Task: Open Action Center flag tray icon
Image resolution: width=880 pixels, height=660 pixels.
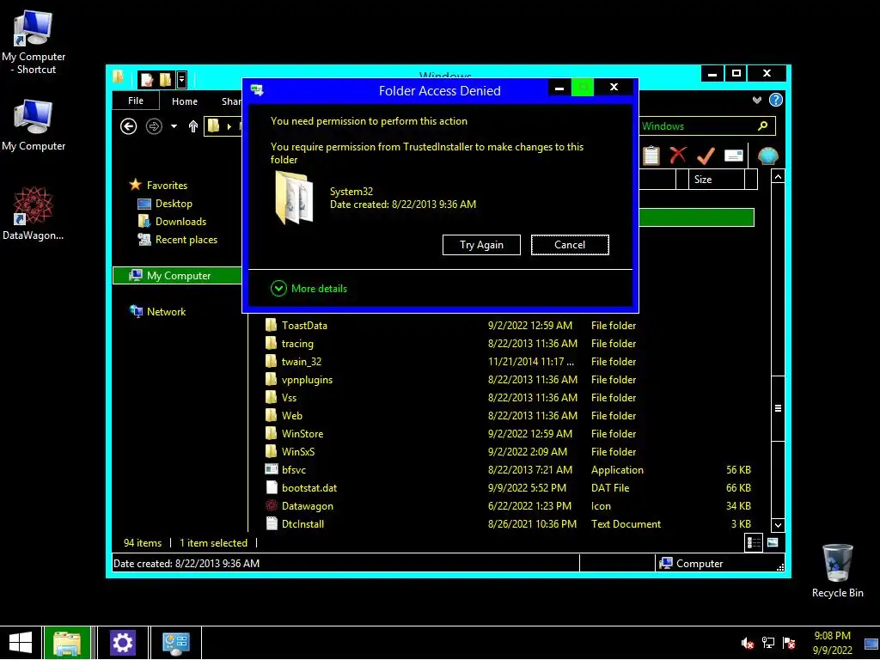Action: (x=789, y=643)
